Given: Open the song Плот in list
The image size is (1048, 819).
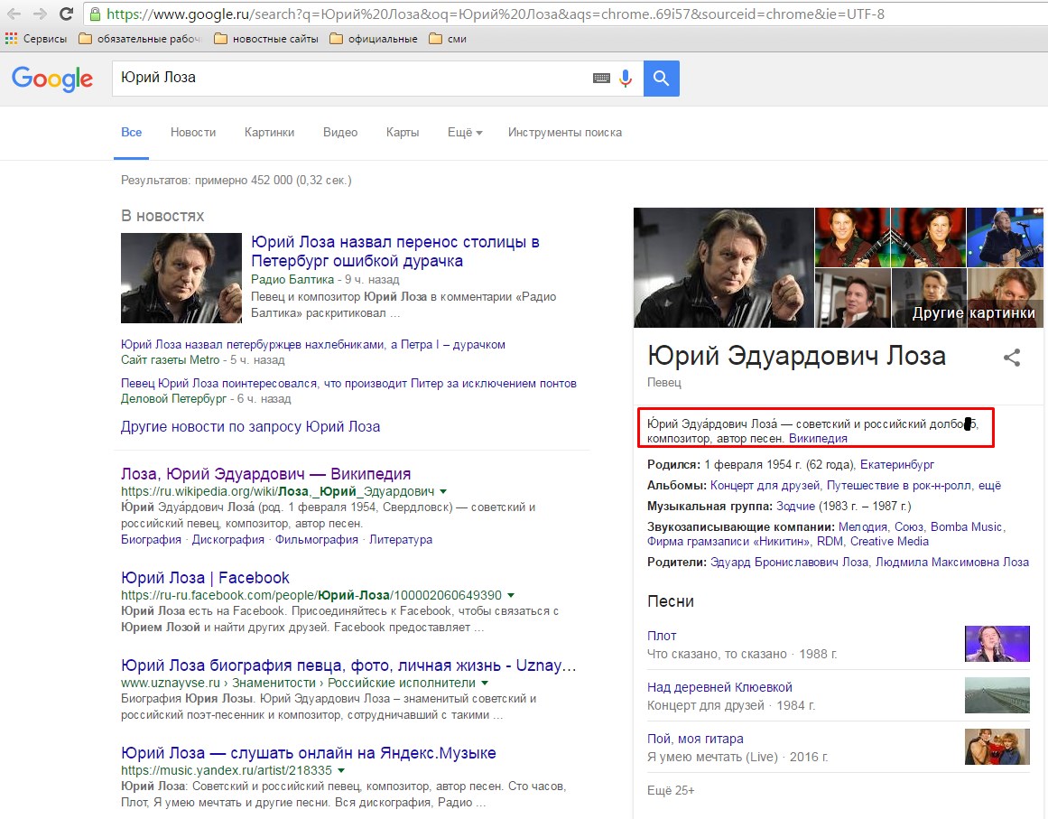Looking at the screenshot, I should (662, 636).
